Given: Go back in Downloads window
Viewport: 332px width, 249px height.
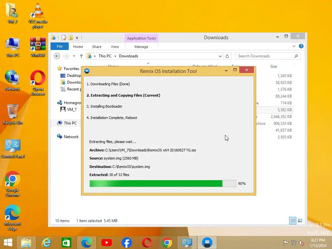Looking at the screenshot, I should (57, 56).
